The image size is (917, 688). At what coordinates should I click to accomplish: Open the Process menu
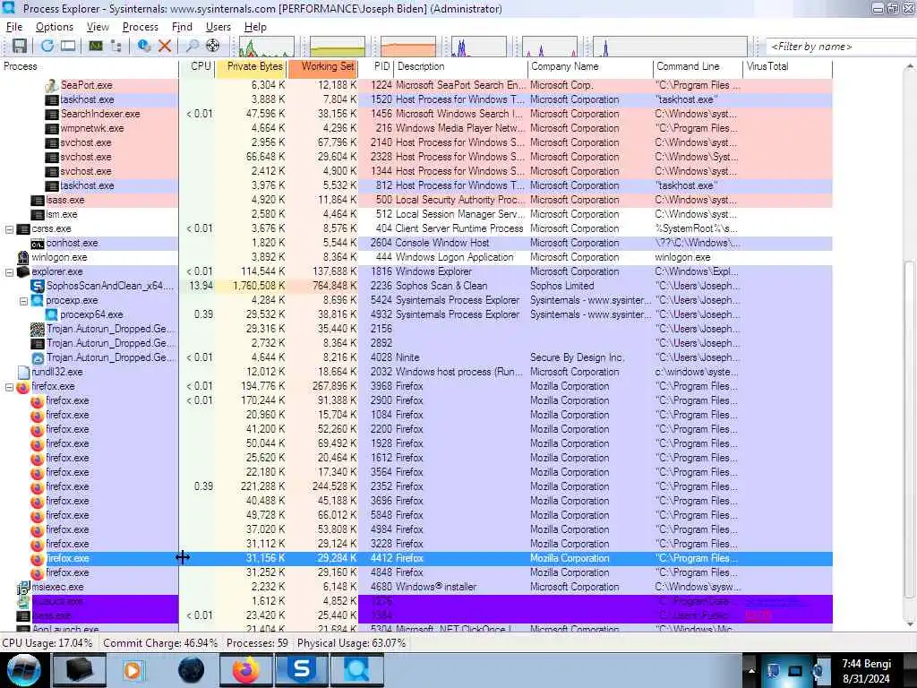coord(140,27)
